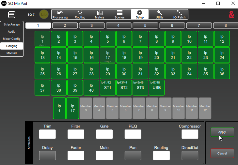Cancel the gang changes
The height and width of the screenshot is (165, 238).
(x=222, y=154)
